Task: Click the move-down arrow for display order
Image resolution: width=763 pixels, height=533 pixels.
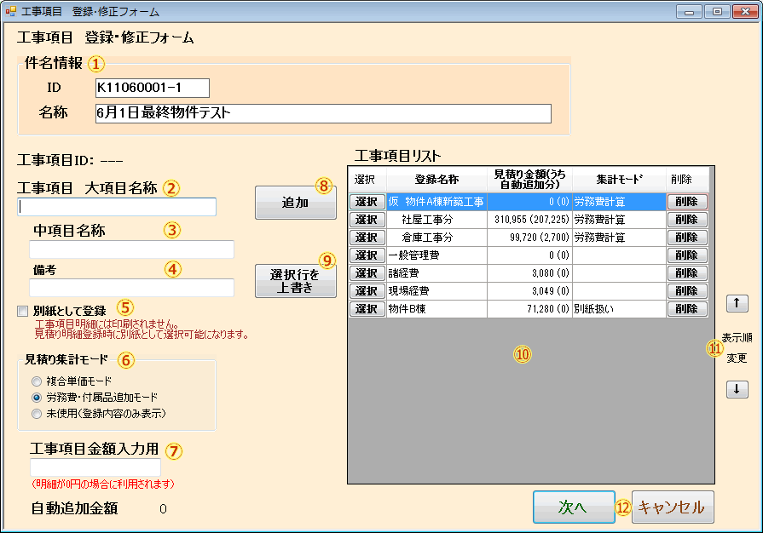Action: point(737,389)
